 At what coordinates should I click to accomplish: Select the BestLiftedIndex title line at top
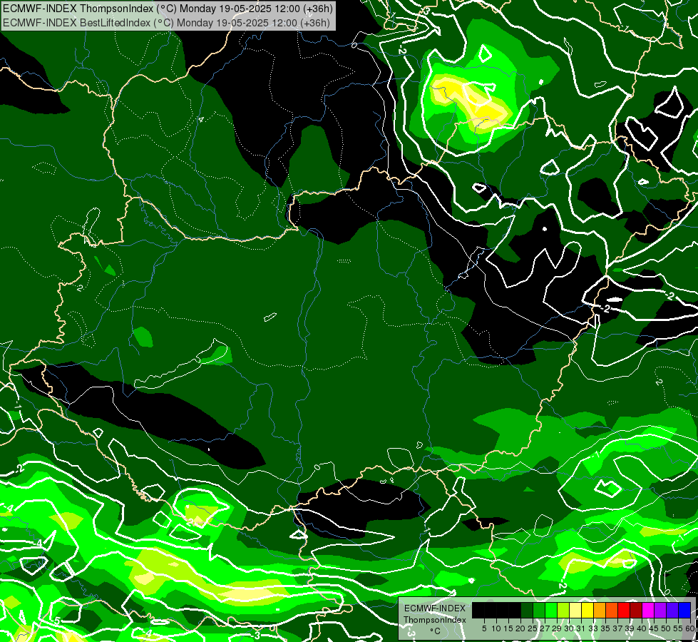[166, 22]
